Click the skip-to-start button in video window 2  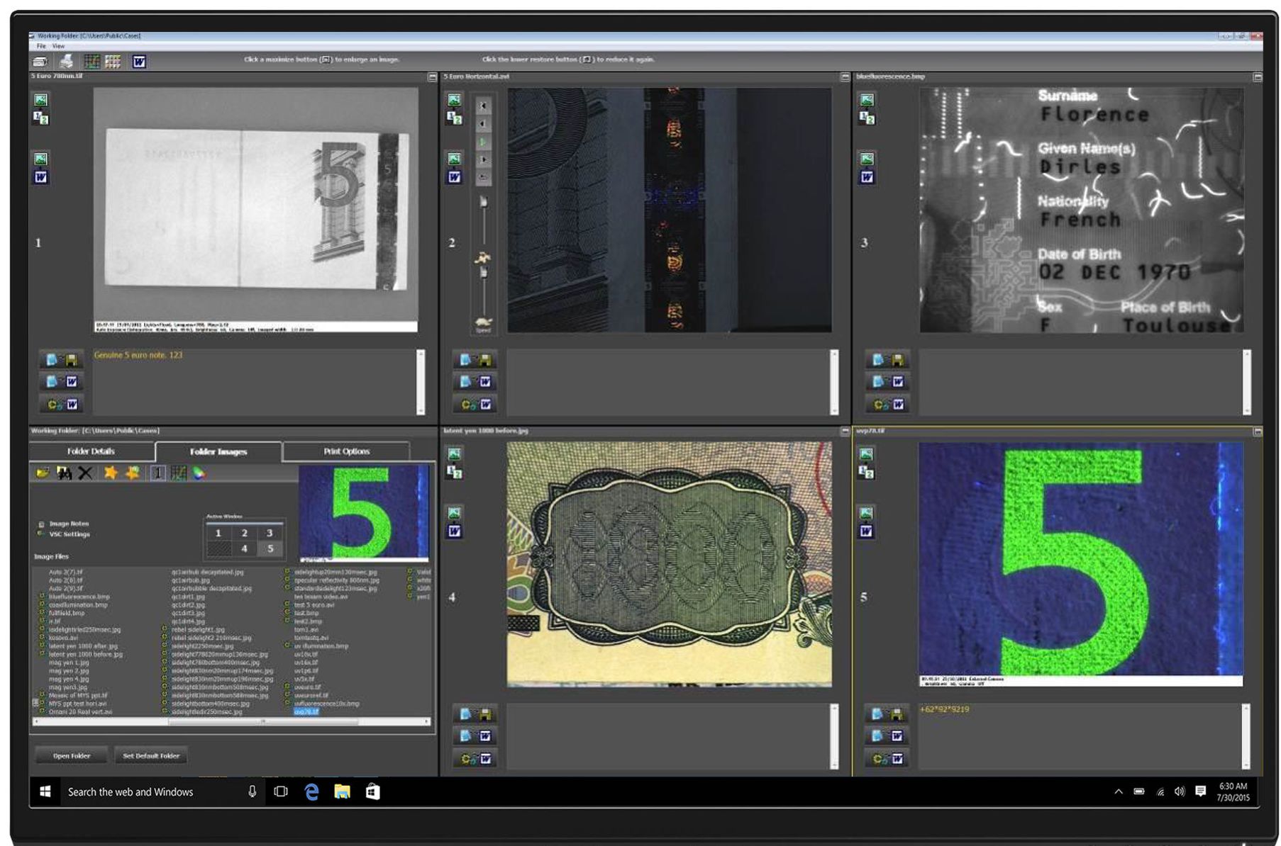click(484, 106)
